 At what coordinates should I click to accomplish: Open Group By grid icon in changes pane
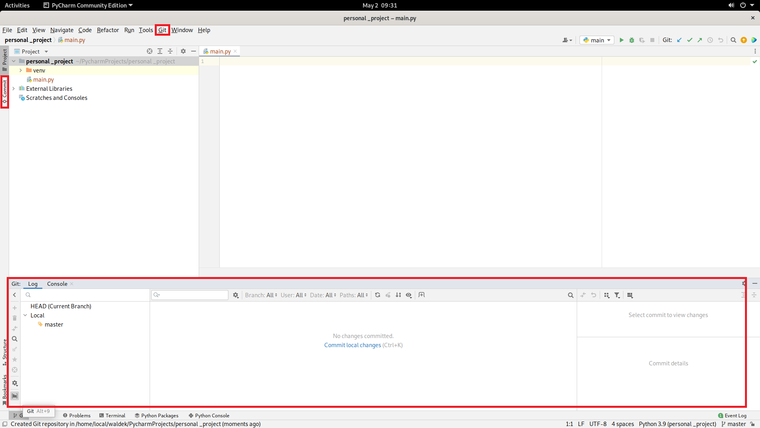coord(607,295)
